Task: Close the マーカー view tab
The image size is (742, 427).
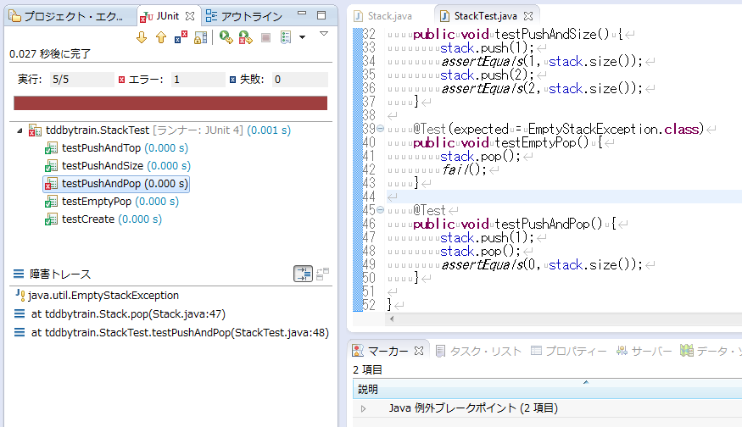Action: coord(419,351)
